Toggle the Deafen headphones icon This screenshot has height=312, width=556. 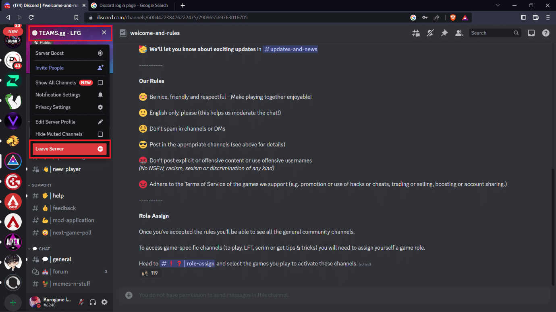(93, 302)
